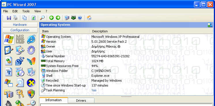Image resolution: width=215 pixels, height=106 pixels.
Task: Click the Copy pages toolbar icon
Action: [x=24, y=18]
